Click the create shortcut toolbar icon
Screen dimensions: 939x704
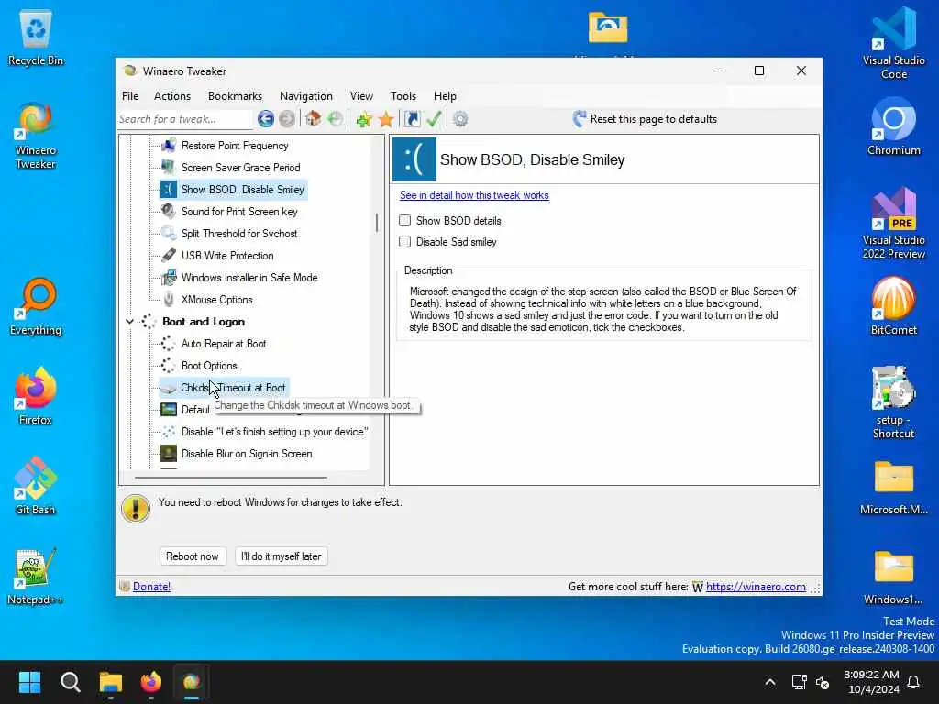coord(412,119)
